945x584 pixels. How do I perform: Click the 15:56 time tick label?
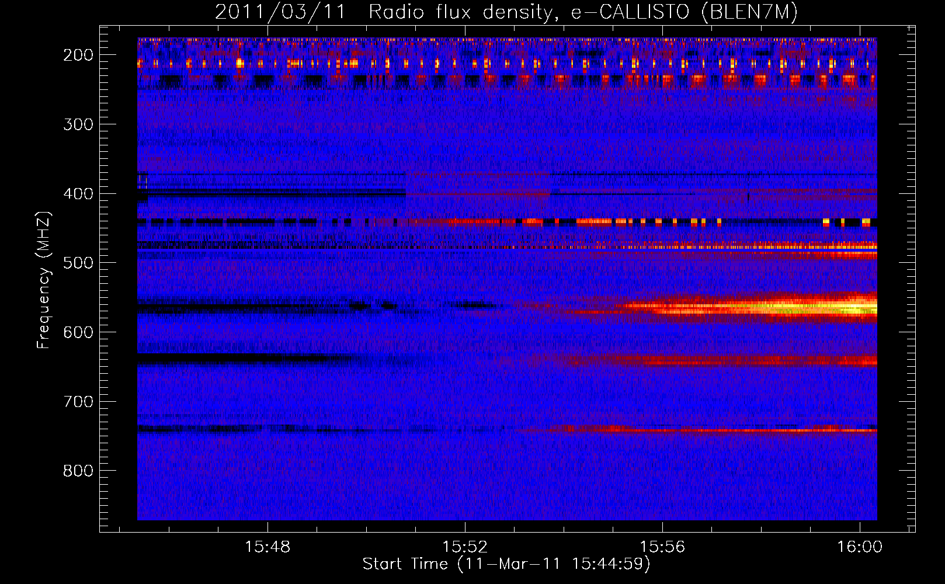[x=662, y=547]
